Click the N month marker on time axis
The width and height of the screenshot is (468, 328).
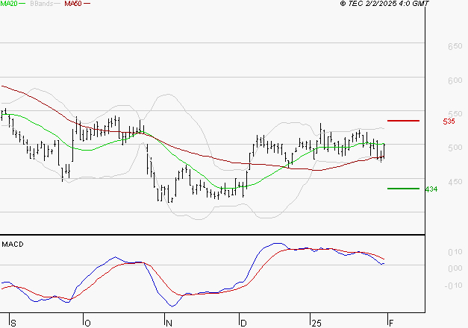169,324
